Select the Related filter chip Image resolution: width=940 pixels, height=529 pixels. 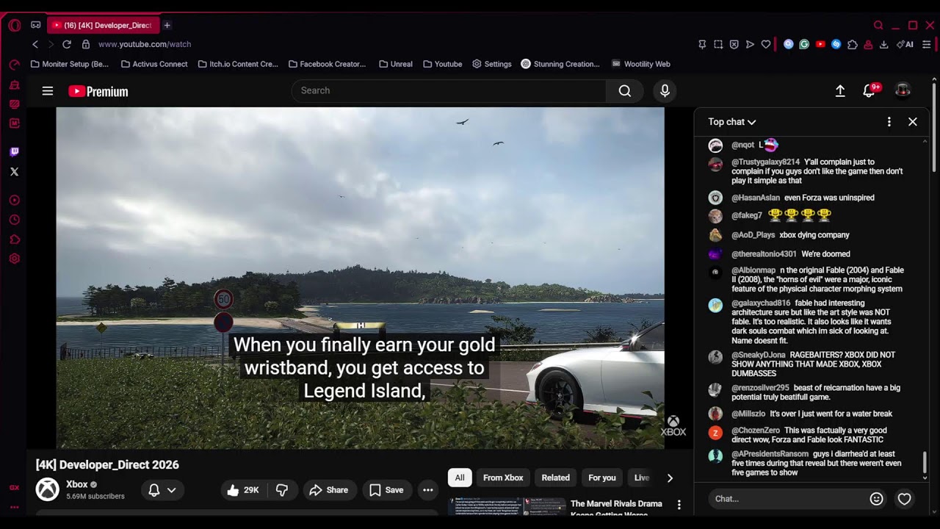click(x=555, y=478)
